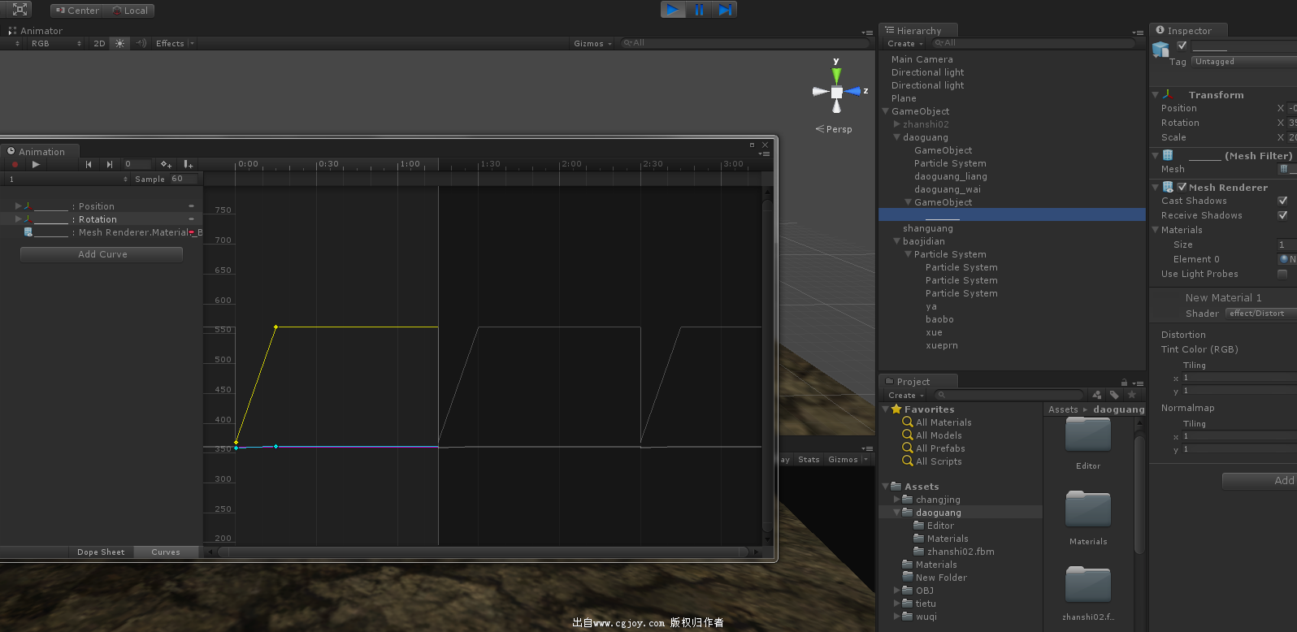
Task: Click the Animation record button
Action: click(x=15, y=164)
